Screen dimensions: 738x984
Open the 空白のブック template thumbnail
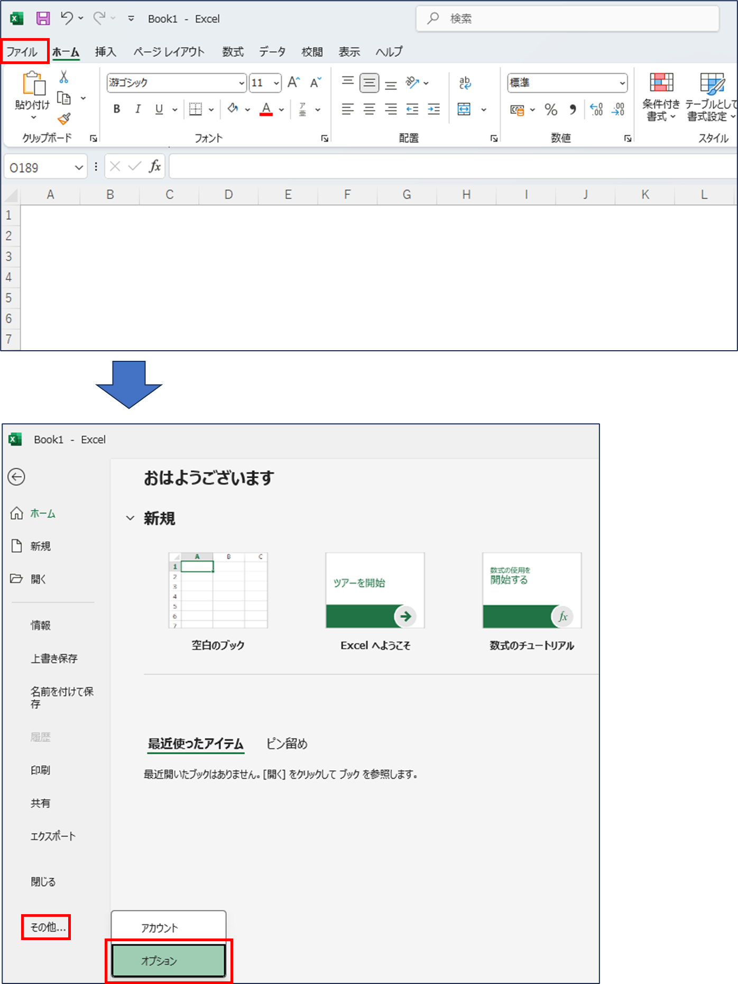coord(218,590)
